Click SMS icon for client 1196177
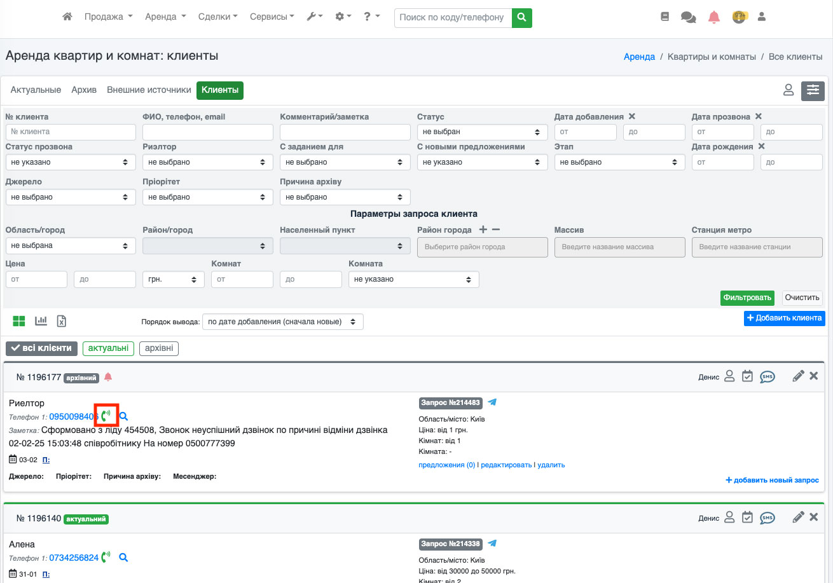 click(x=768, y=376)
